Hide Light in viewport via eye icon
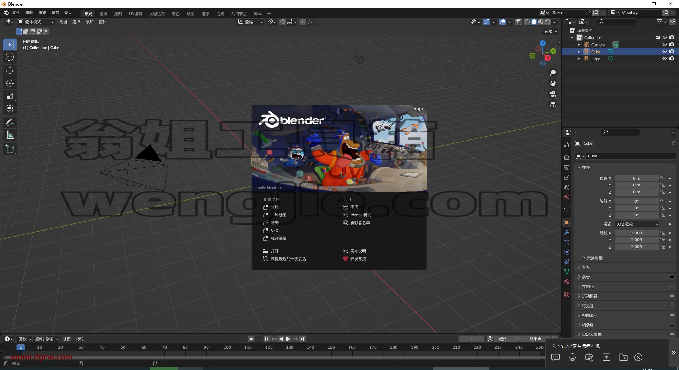 click(x=665, y=59)
